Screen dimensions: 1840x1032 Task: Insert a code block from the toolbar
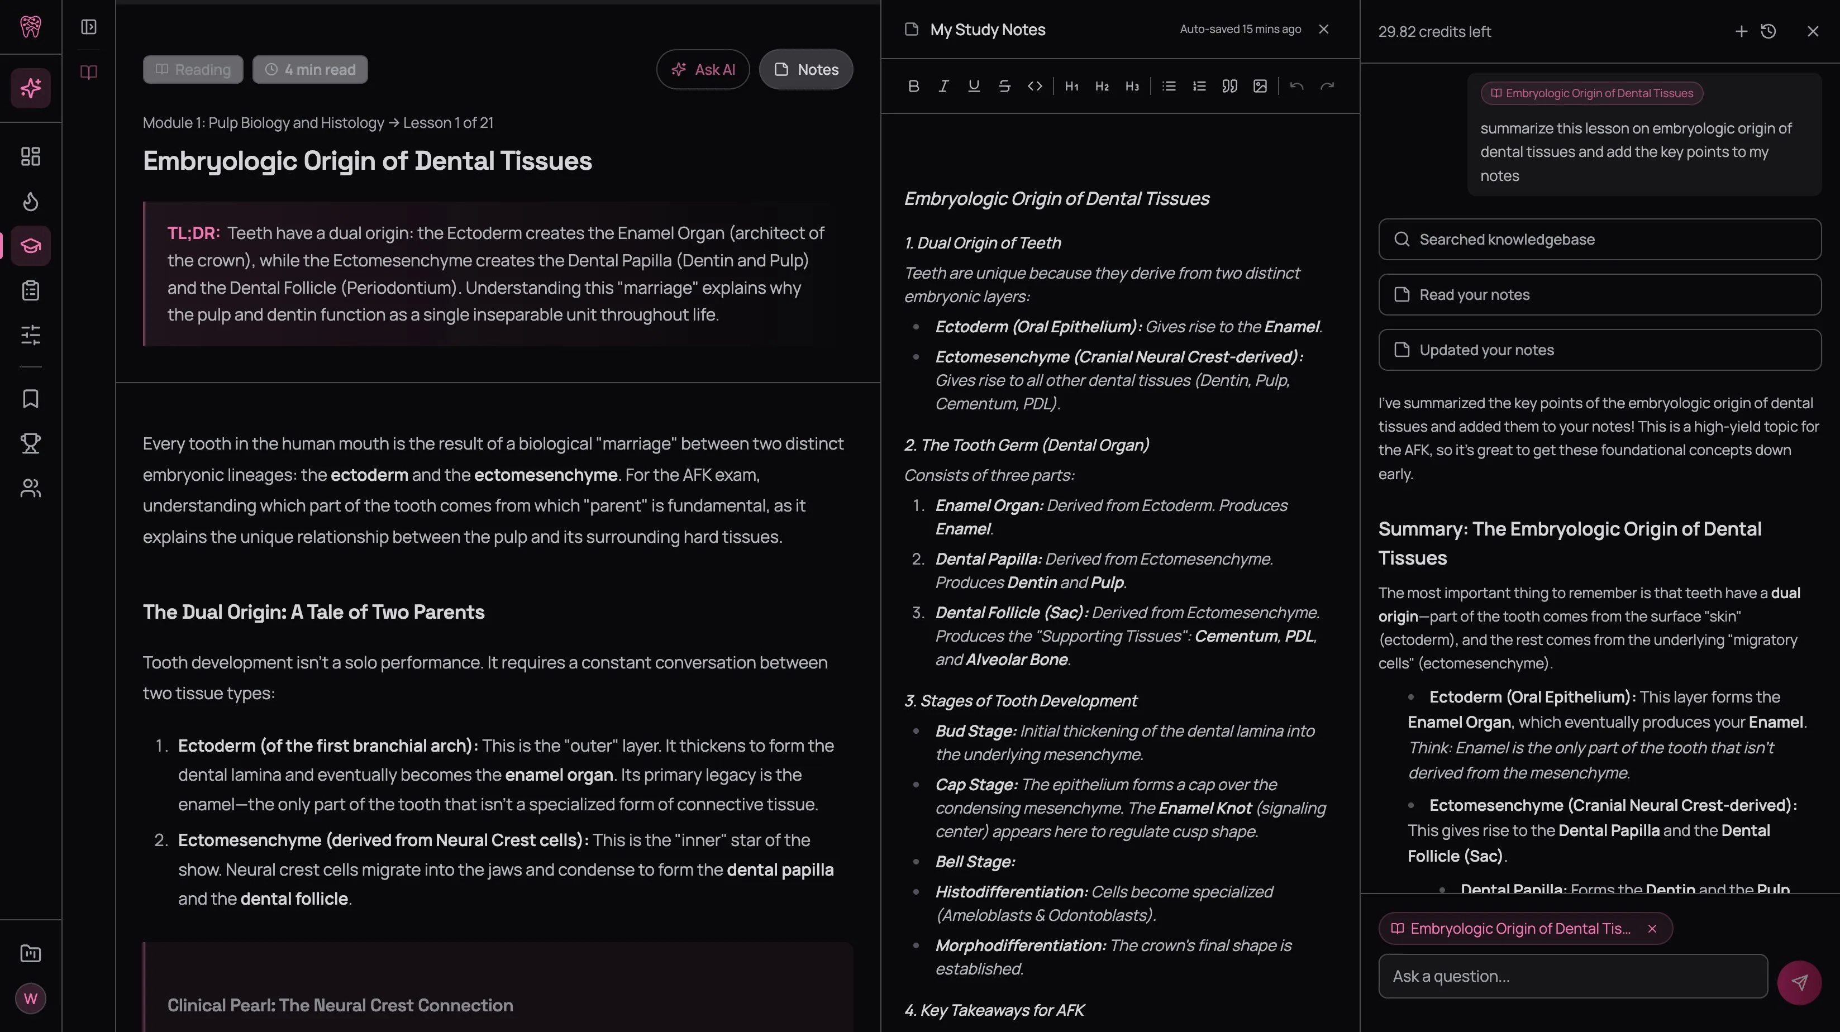(1035, 85)
